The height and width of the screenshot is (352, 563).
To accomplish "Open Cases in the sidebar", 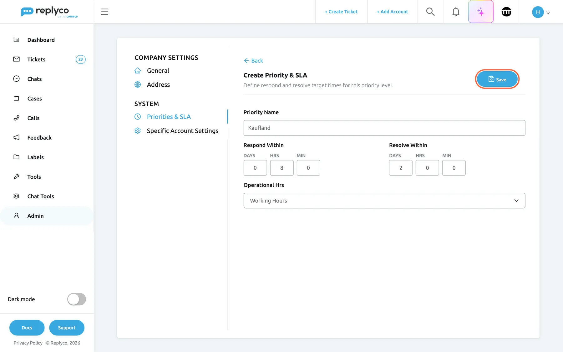I will [34, 99].
